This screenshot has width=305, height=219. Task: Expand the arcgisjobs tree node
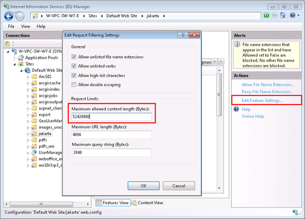(28, 96)
